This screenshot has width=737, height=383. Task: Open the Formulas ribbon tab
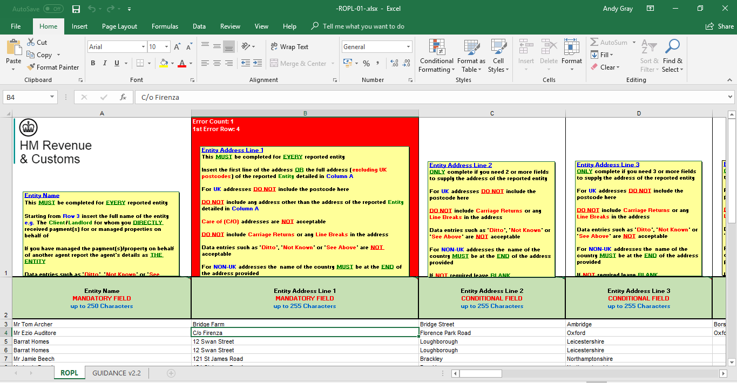(x=165, y=26)
